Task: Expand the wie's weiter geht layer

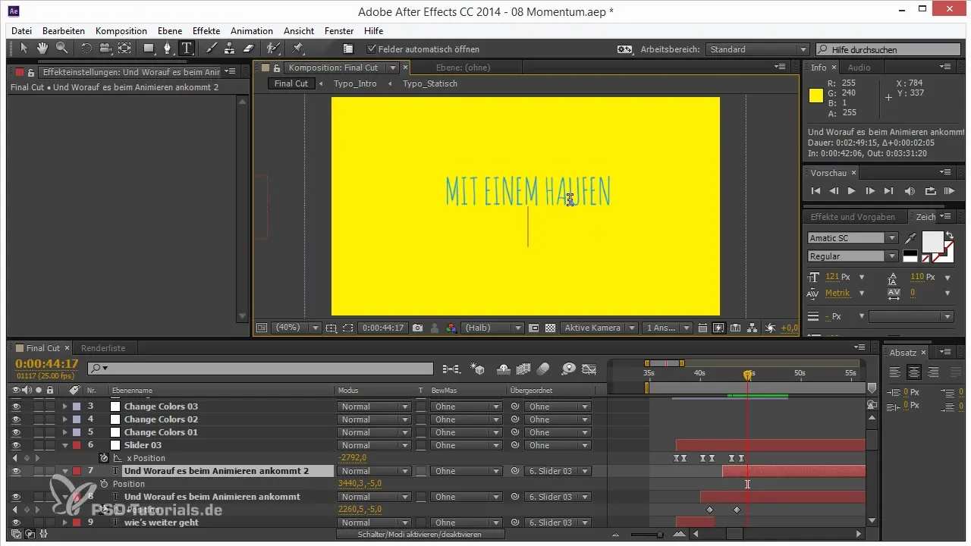Action: click(64, 522)
